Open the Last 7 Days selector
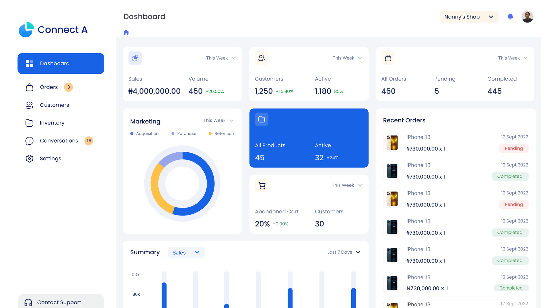The height and width of the screenshot is (308, 547). [343, 252]
